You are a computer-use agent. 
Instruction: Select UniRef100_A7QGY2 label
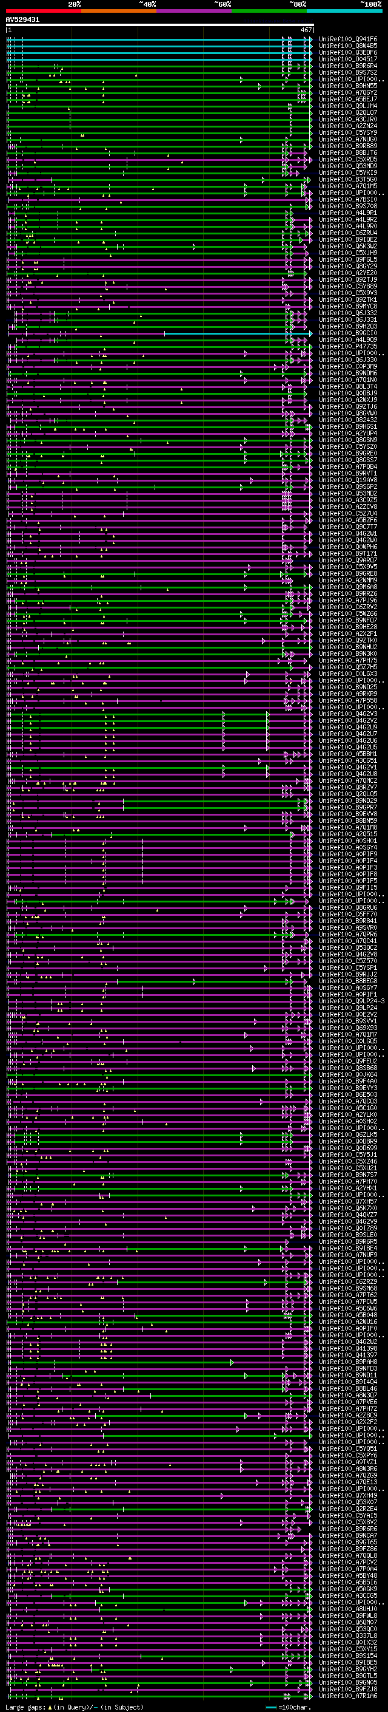click(x=348, y=92)
